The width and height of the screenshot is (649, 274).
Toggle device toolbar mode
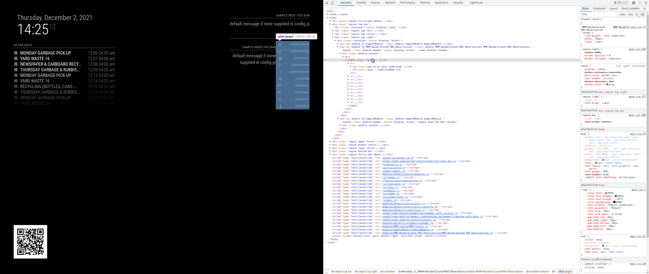click(332, 3)
